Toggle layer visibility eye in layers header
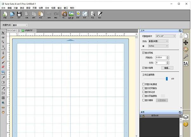The width and height of the screenshot is (191, 137). [x=141, y=116]
